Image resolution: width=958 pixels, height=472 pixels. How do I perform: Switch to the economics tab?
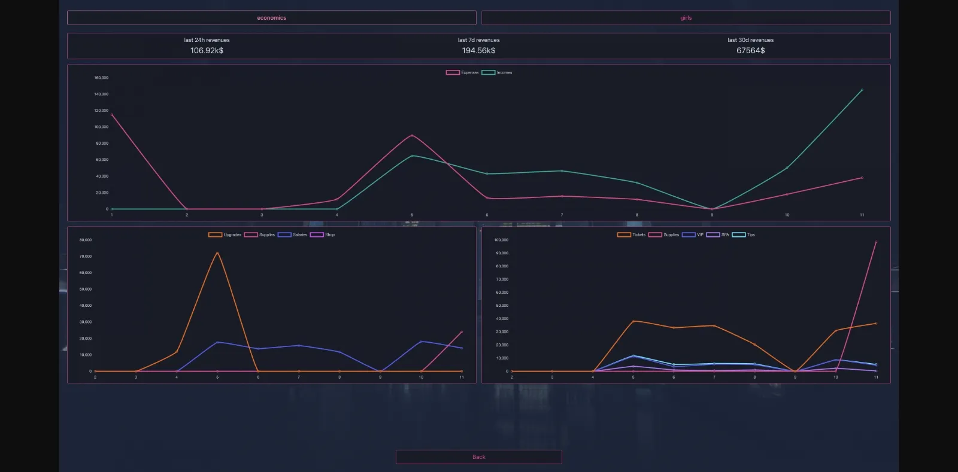271,18
